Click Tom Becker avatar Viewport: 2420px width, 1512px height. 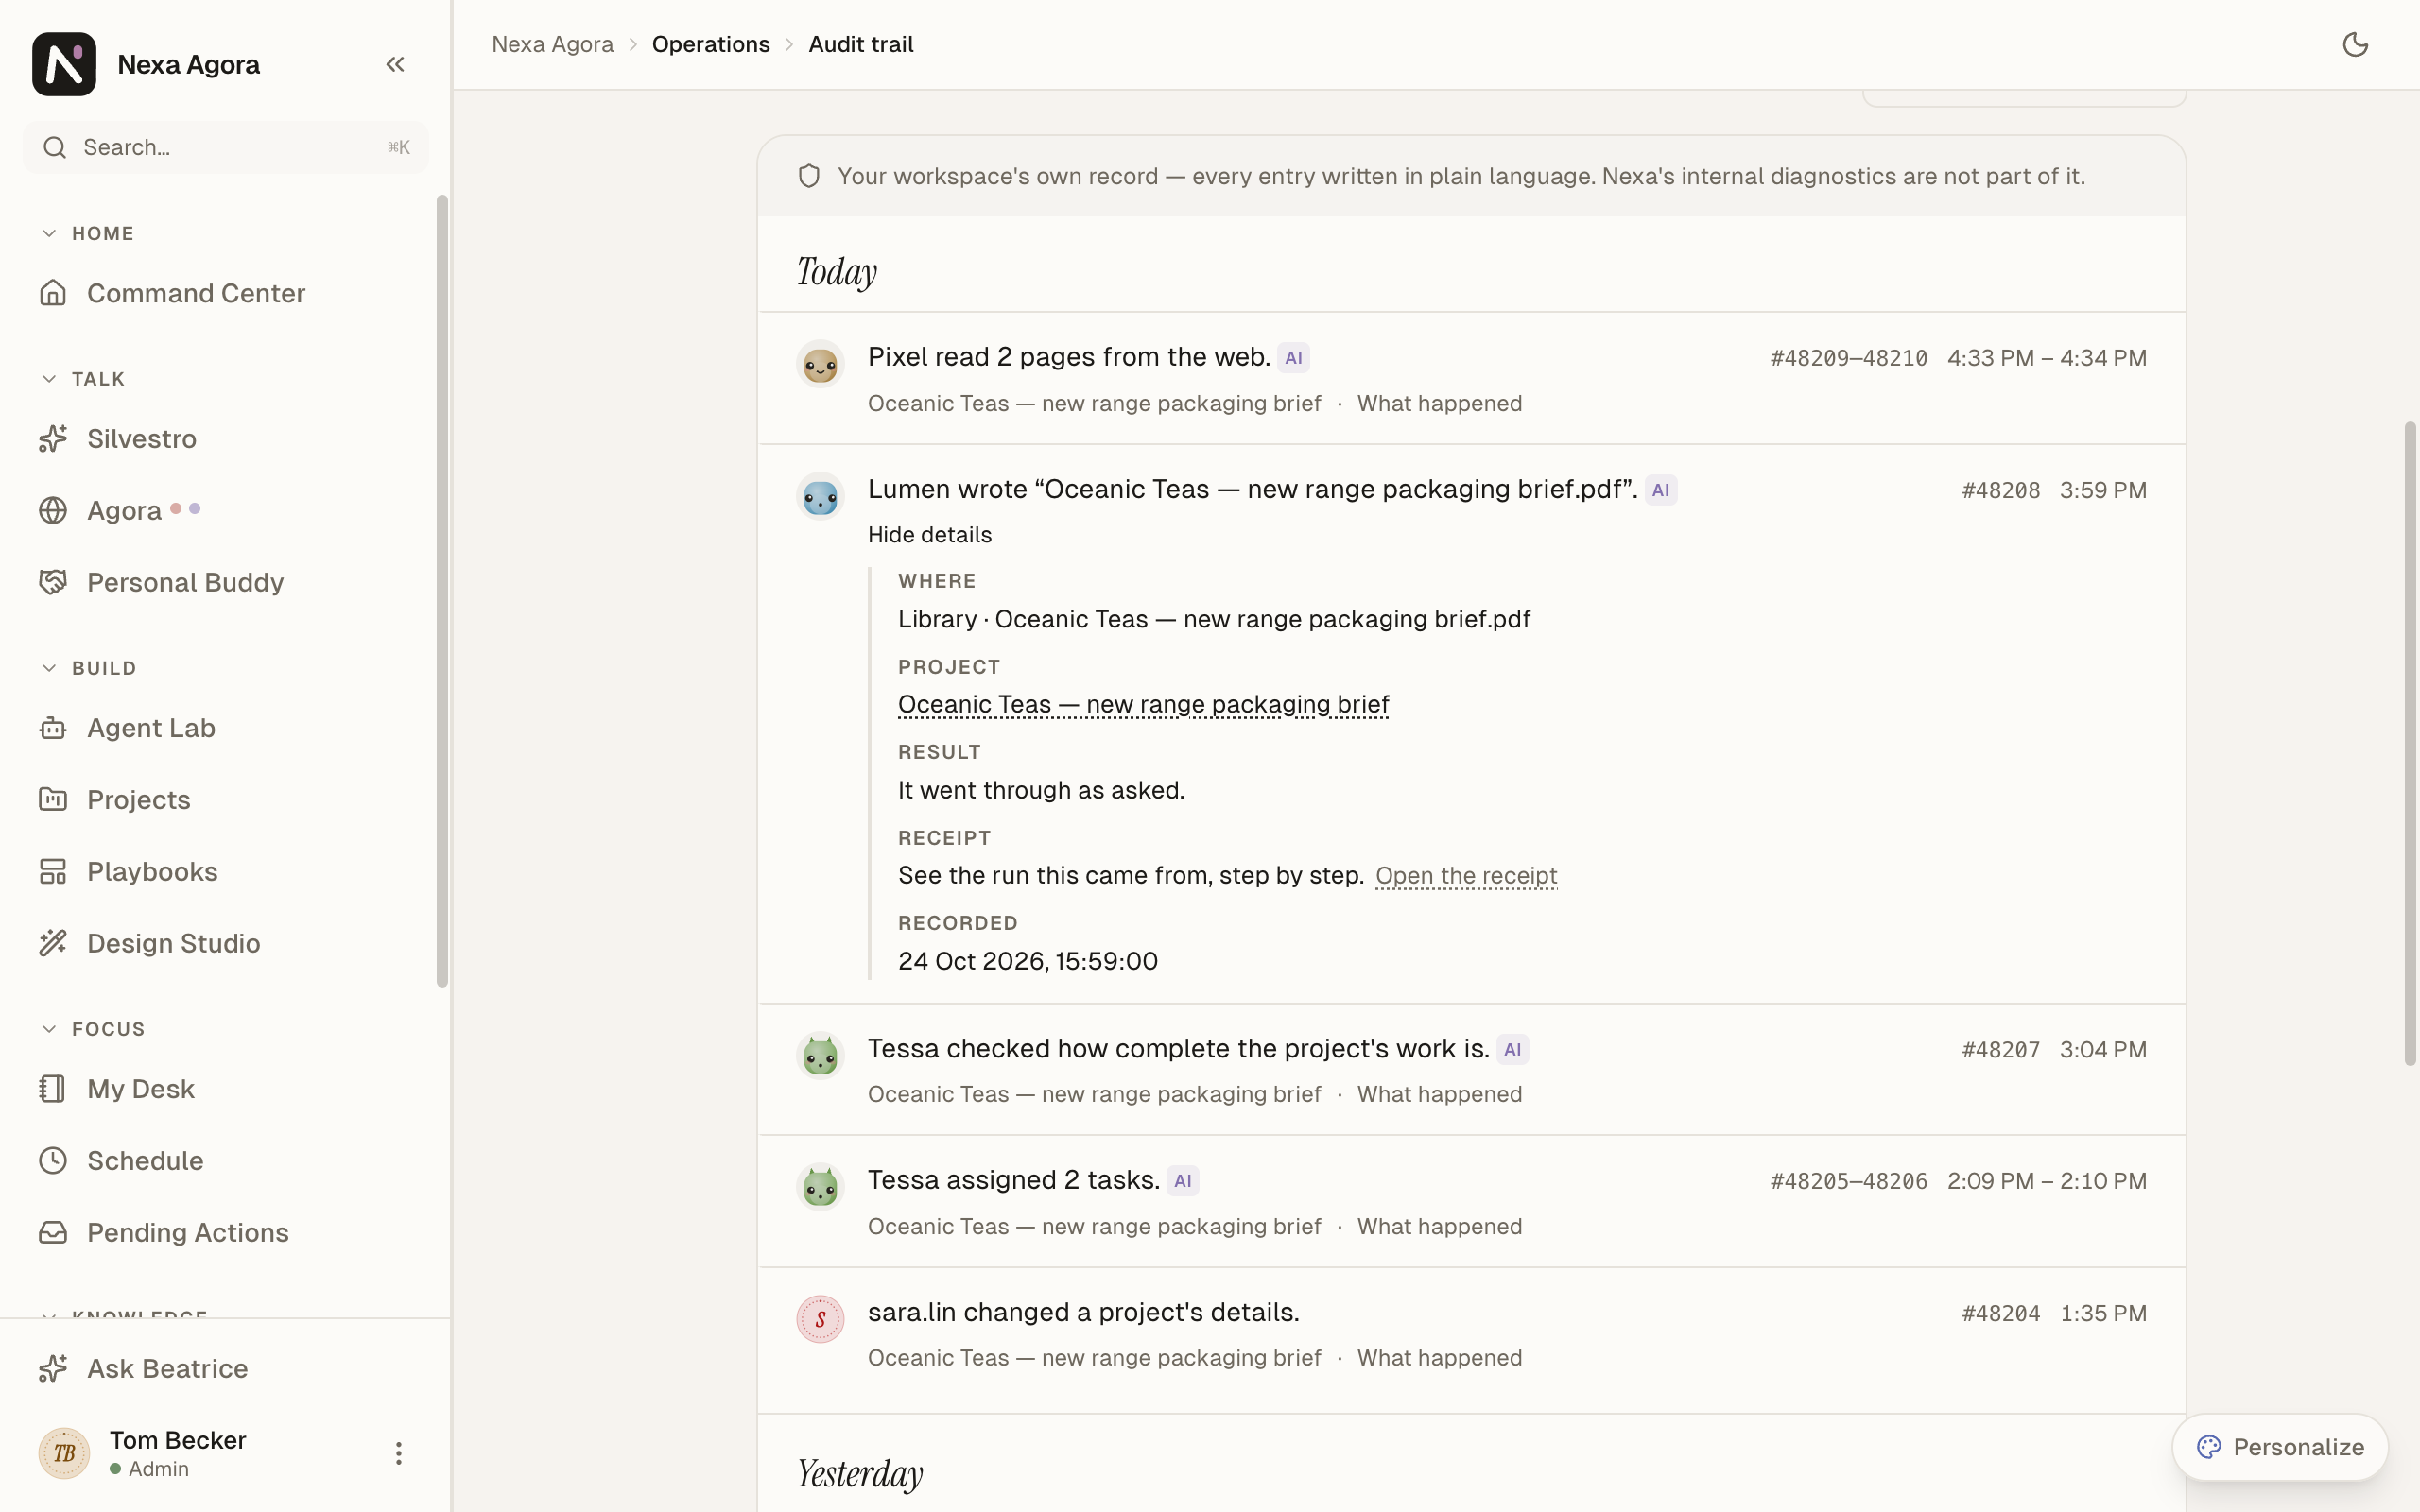coord(64,1453)
